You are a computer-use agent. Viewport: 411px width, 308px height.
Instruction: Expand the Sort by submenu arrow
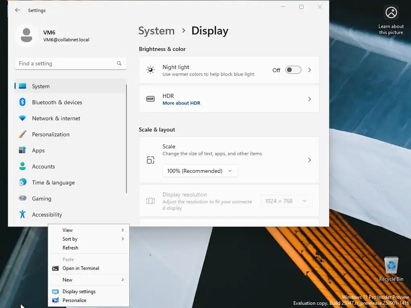pyautogui.click(x=123, y=239)
